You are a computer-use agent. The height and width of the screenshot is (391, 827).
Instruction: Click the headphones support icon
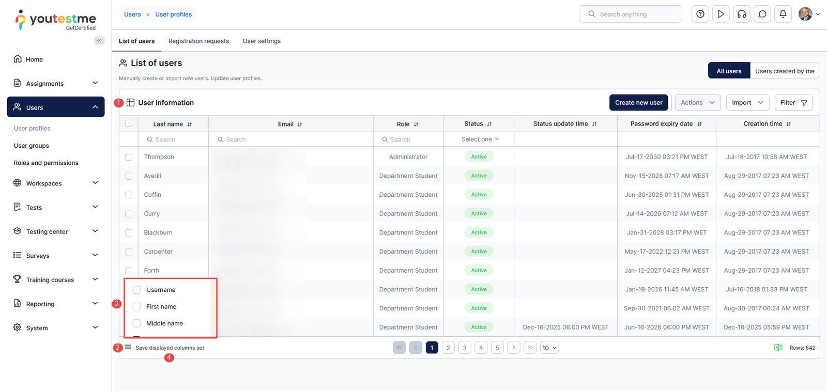tap(741, 14)
